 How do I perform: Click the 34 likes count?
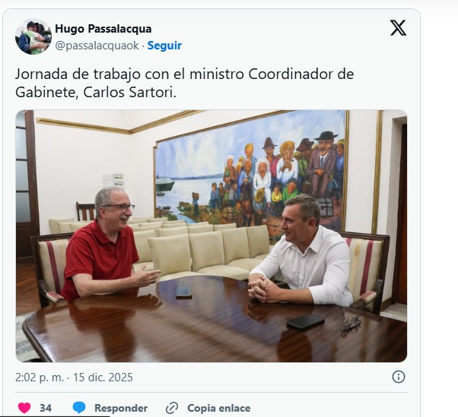pos(46,408)
